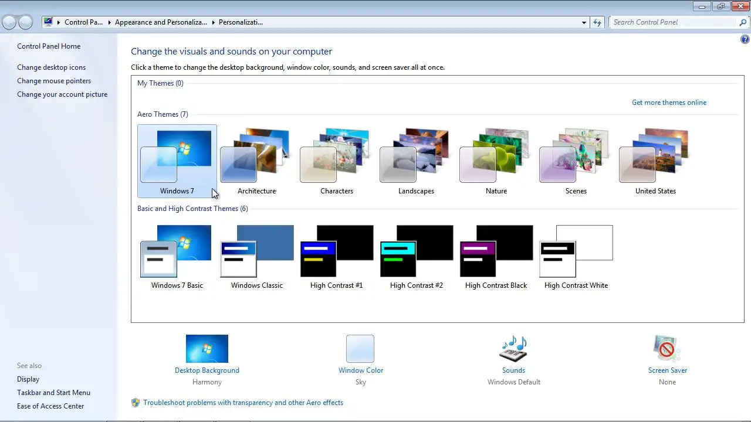Image resolution: width=751 pixels, height=422 pixels.
Task: Click the Window Color link text
Action: 361,370
